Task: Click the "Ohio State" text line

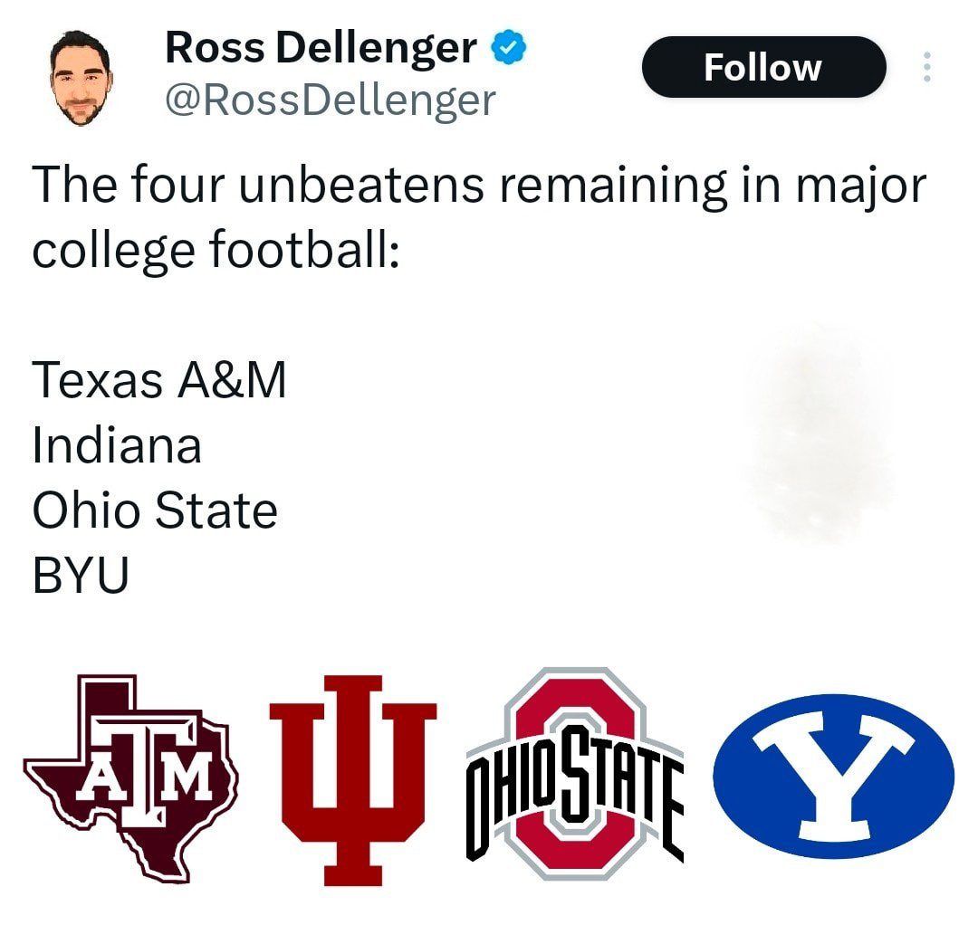Action: coord(155,510)
